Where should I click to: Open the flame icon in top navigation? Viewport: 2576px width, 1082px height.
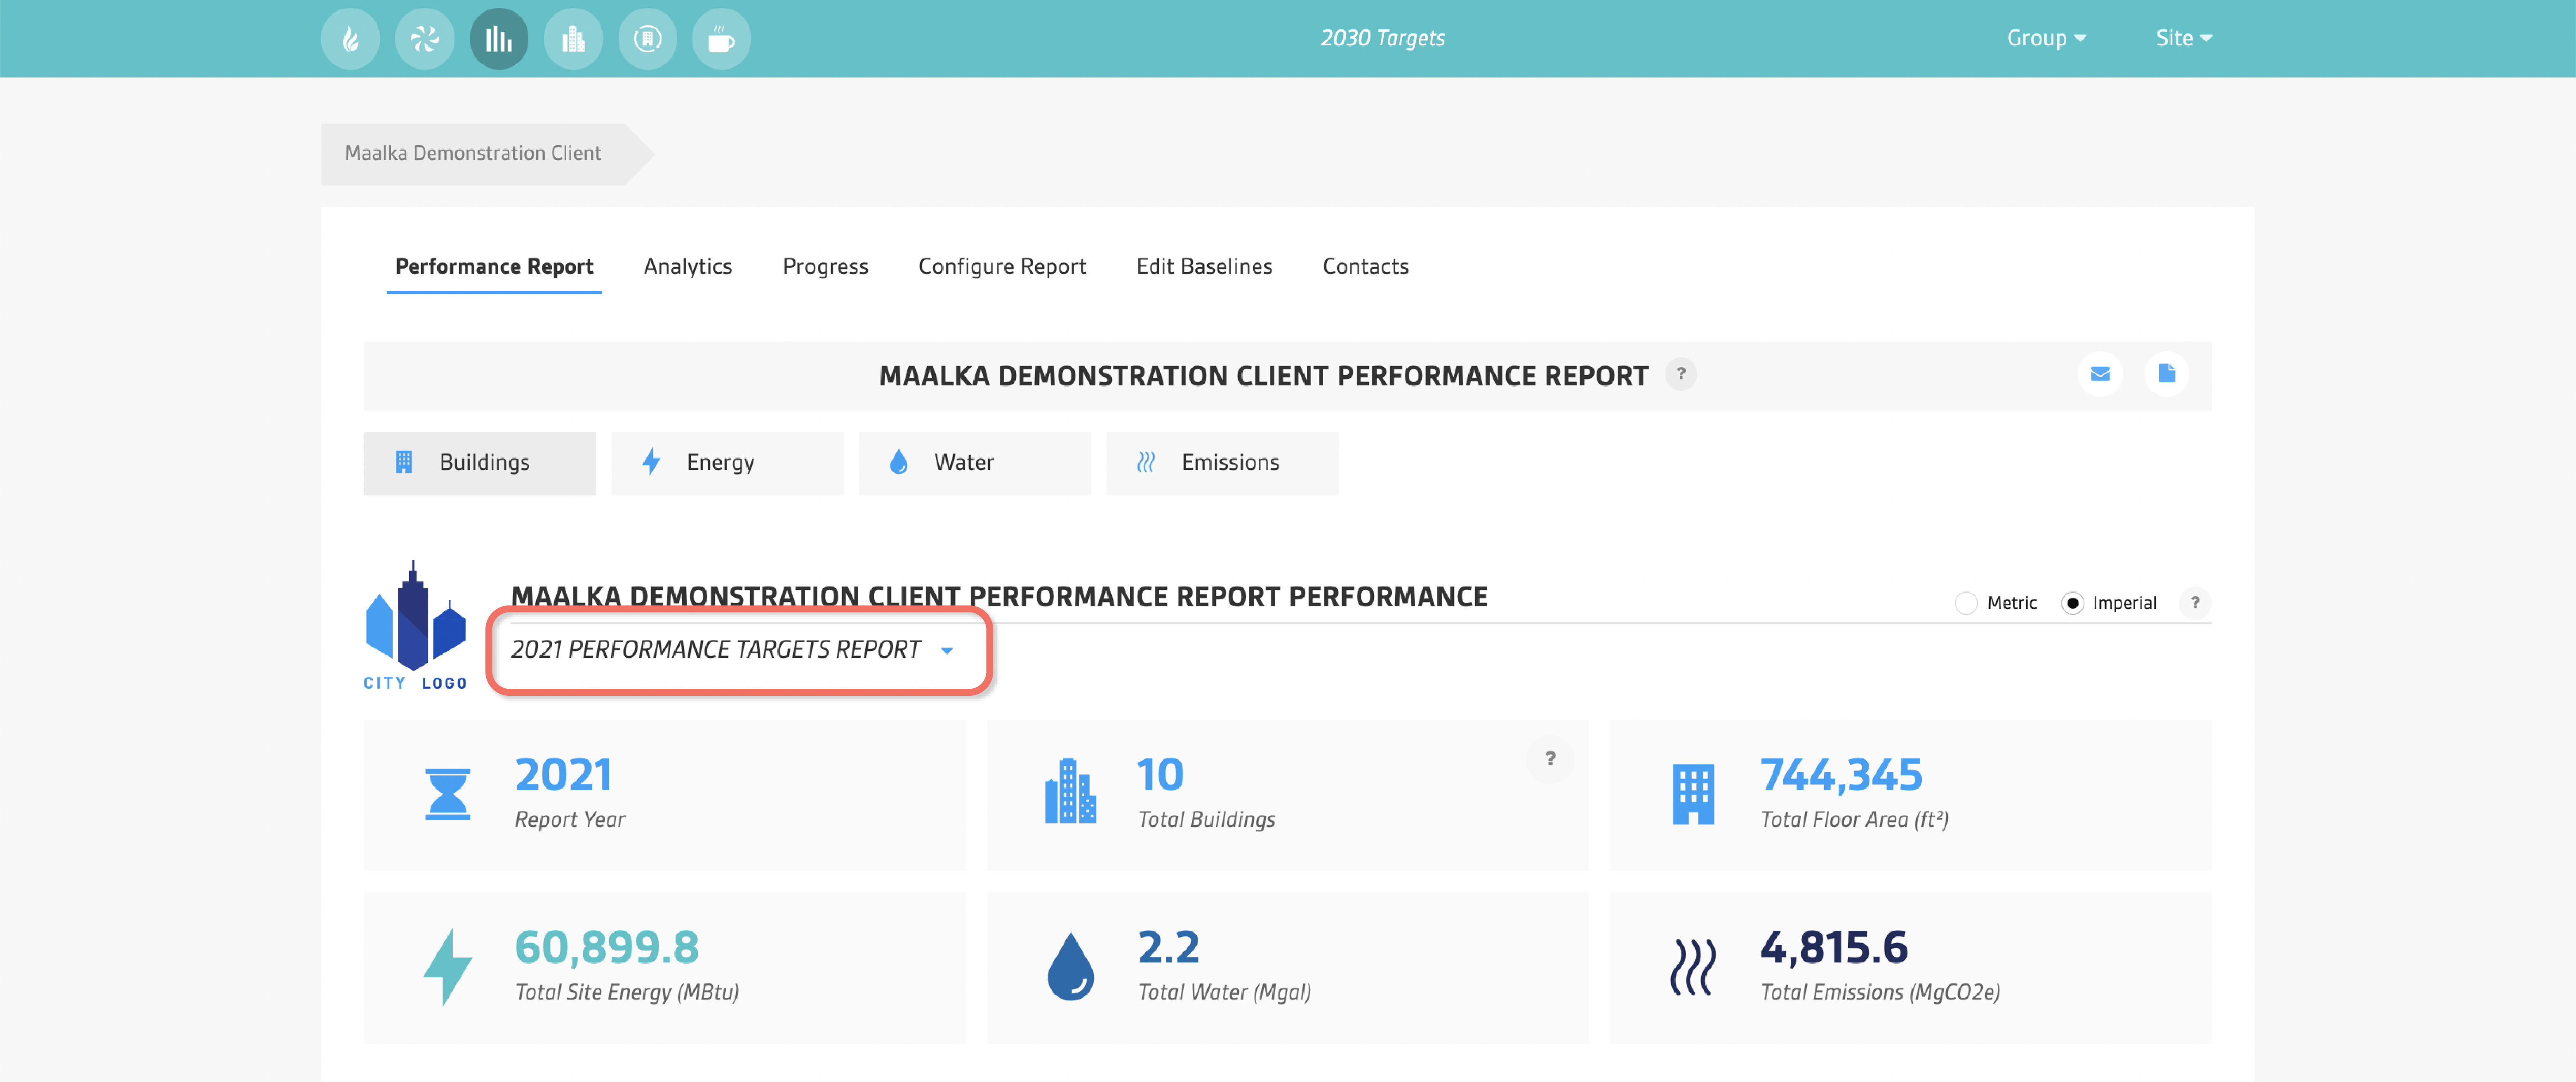click(x=350, y=39)
